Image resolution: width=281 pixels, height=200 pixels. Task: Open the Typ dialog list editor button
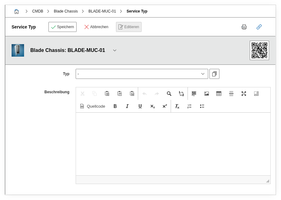[x=214, y=74]
